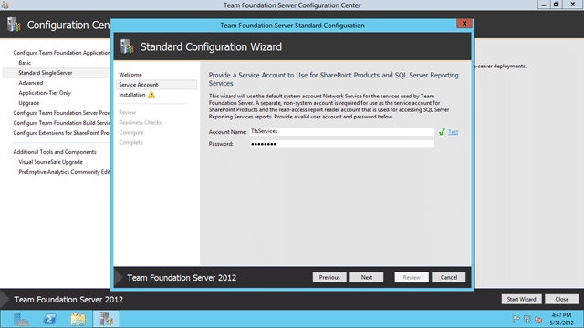This screenshot has width=584, height=328.
Task: Advance with the Next button
Action: click(367, 277)
